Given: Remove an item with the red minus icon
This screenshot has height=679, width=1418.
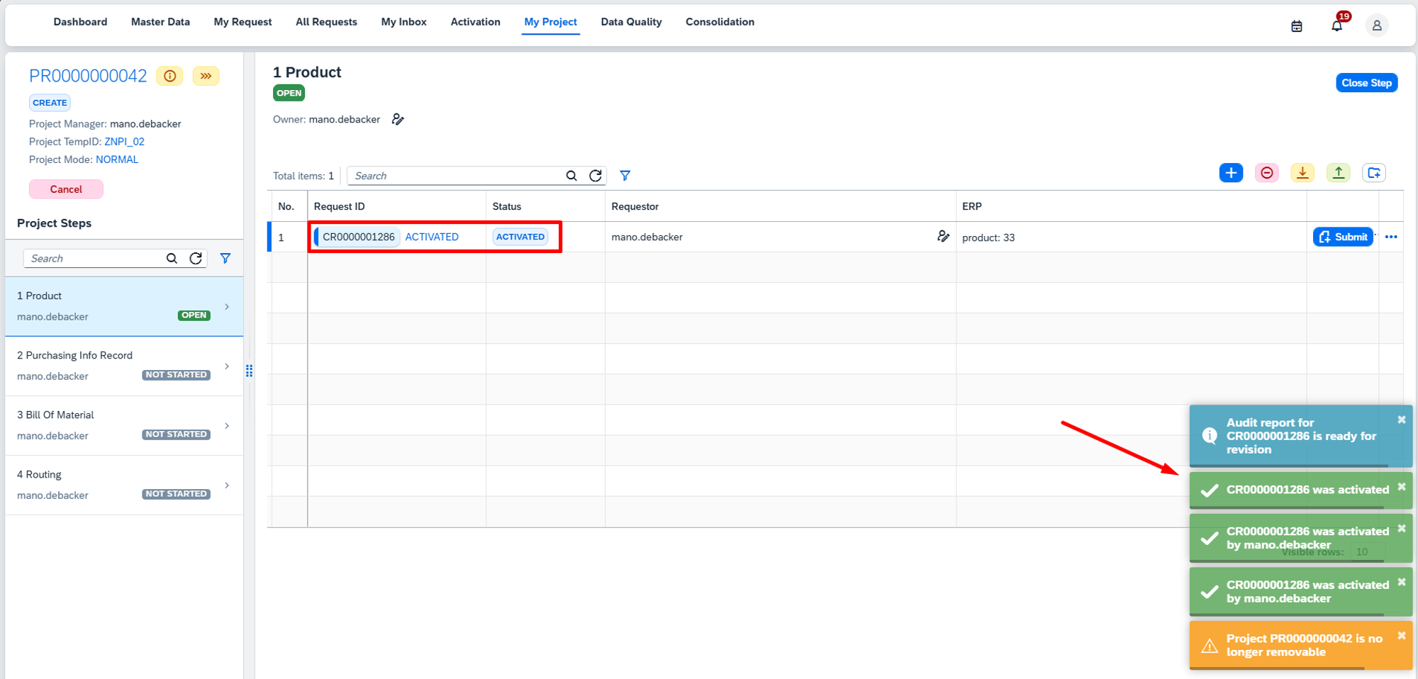Looking at the screenshot, I should [x=1267, y=173].
